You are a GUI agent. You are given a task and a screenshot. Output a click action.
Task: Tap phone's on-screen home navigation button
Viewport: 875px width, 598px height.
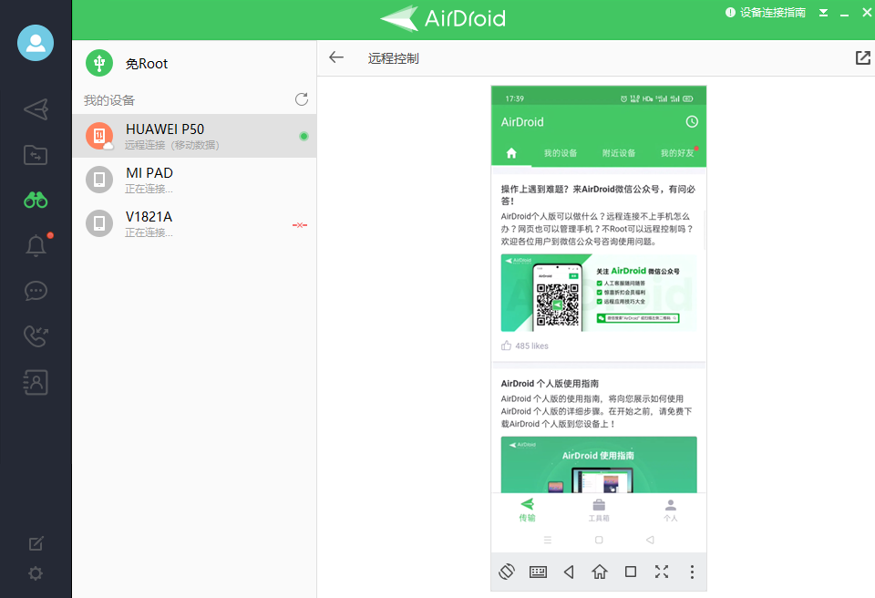pyautogui.click(x=599, y=540)
